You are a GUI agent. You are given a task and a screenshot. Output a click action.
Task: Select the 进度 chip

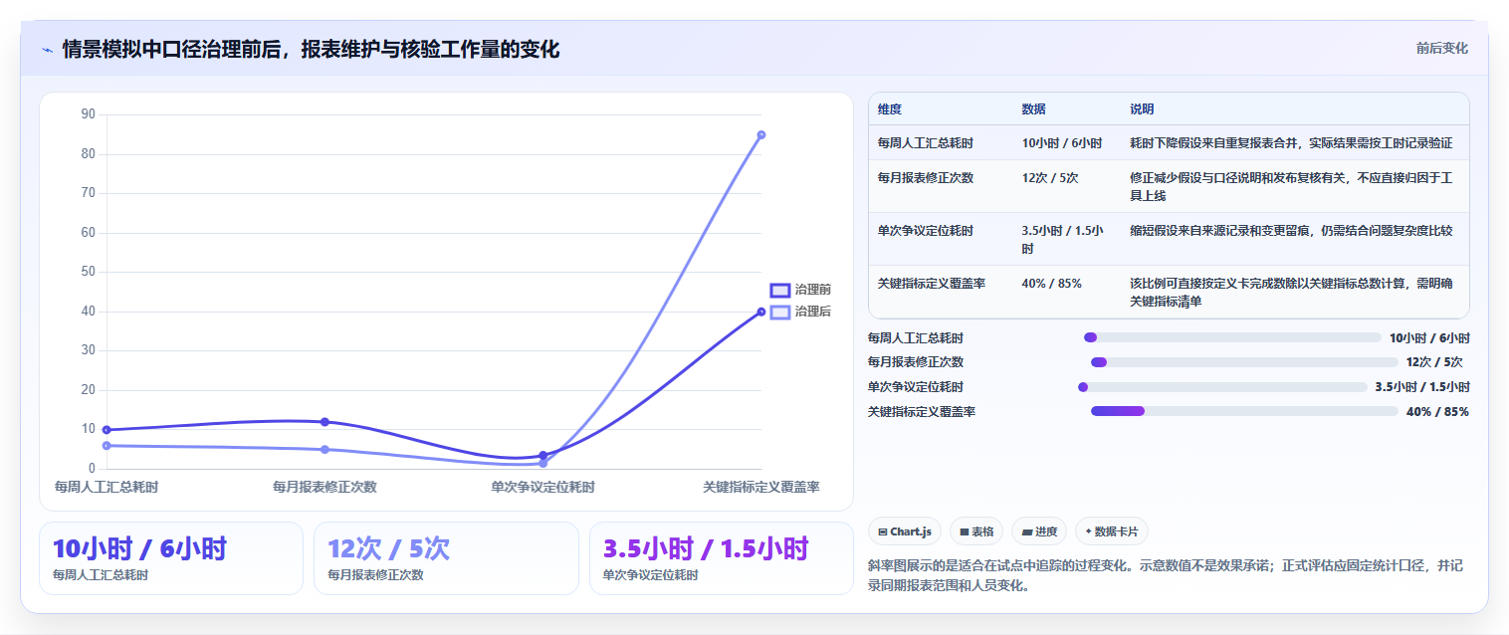point(1038,531)
